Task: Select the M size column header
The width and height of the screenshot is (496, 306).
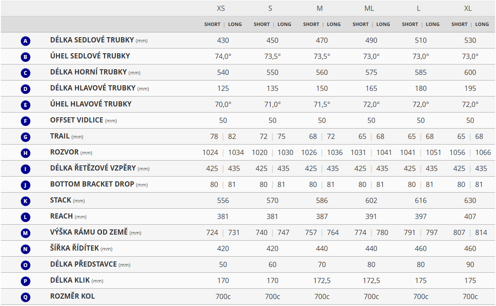Action: [320, 9]
